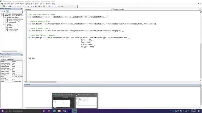Screen dimensions: 202x113
Task: Run Sub with the play icon
Action: pos(29,6)
